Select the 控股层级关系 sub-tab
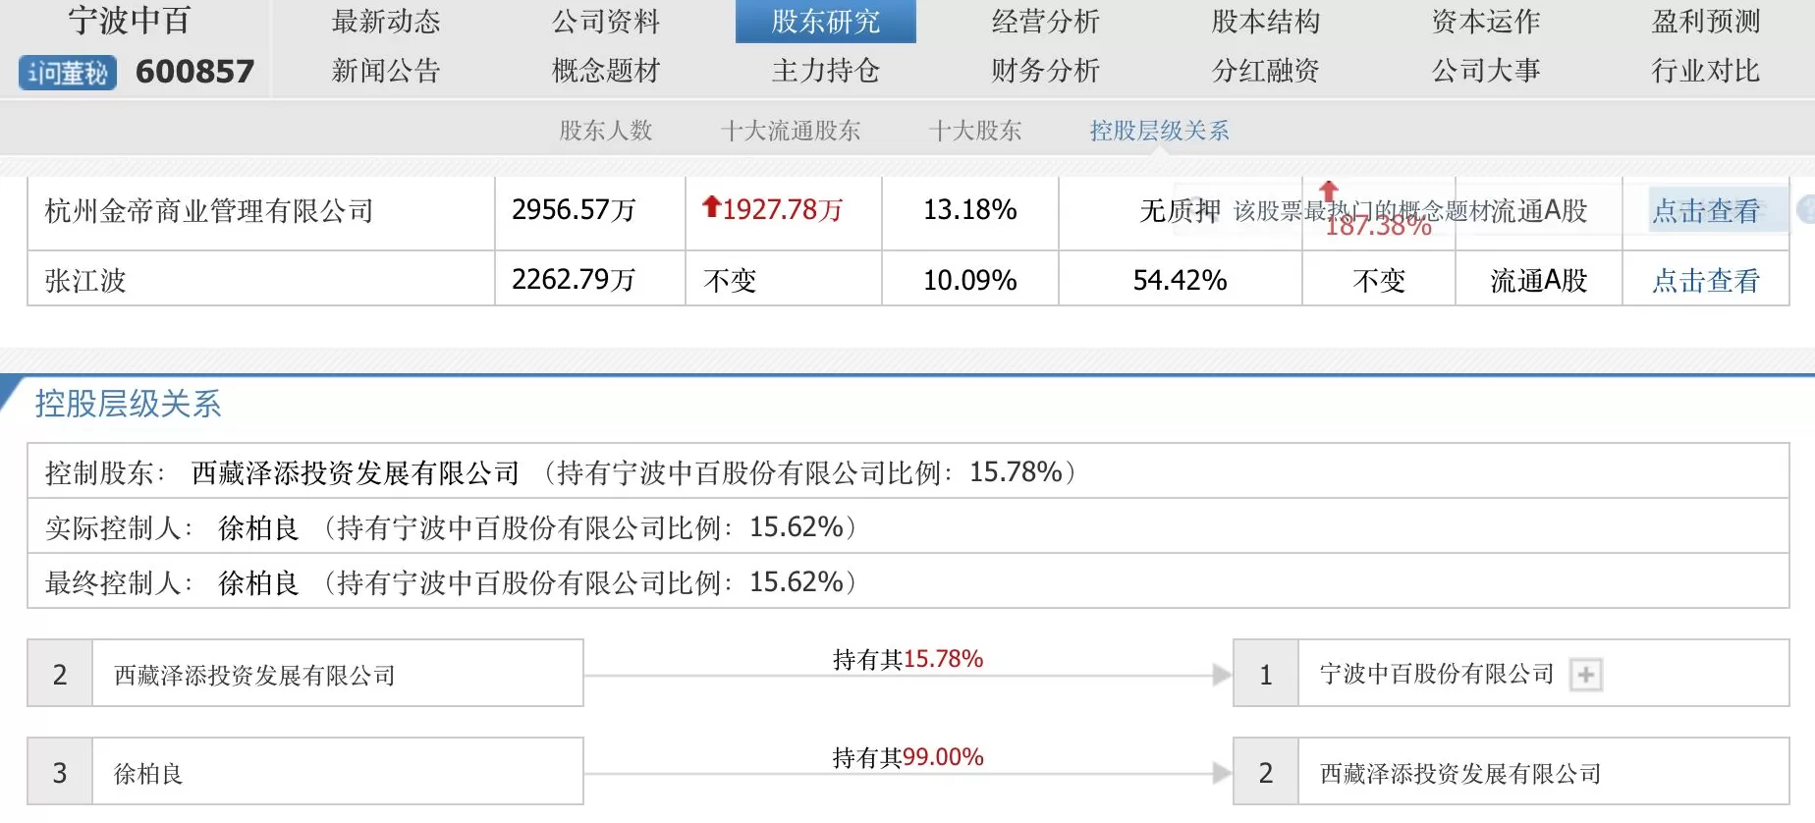Viewport: 1815px width, 823px height. 1160,130
